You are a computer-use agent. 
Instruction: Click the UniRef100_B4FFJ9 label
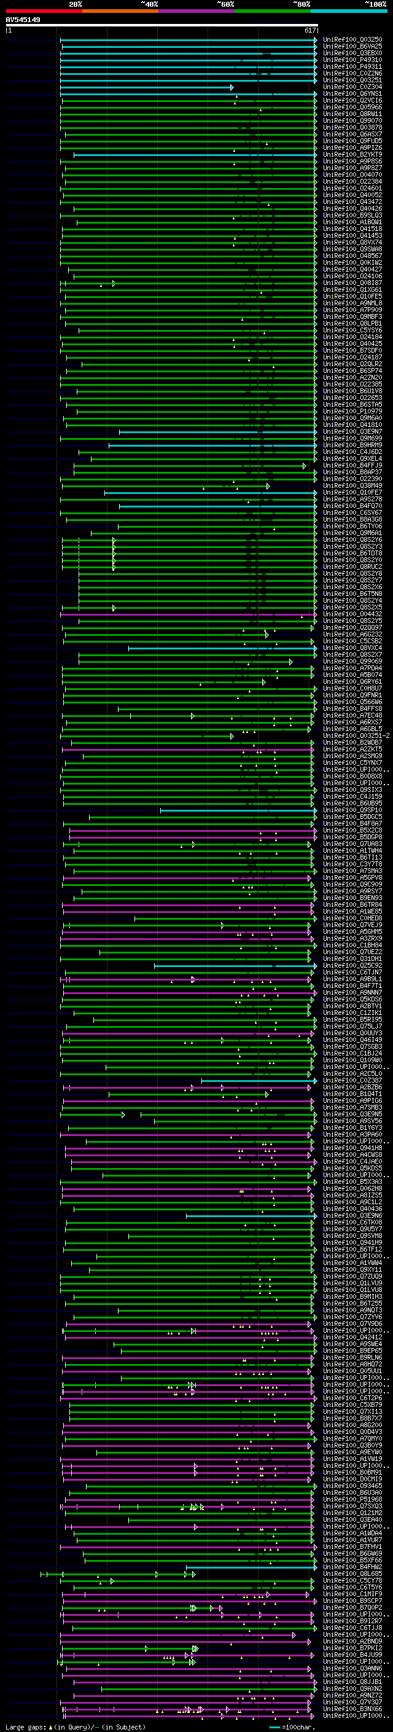pyautogui.click(x=352, y=465)
